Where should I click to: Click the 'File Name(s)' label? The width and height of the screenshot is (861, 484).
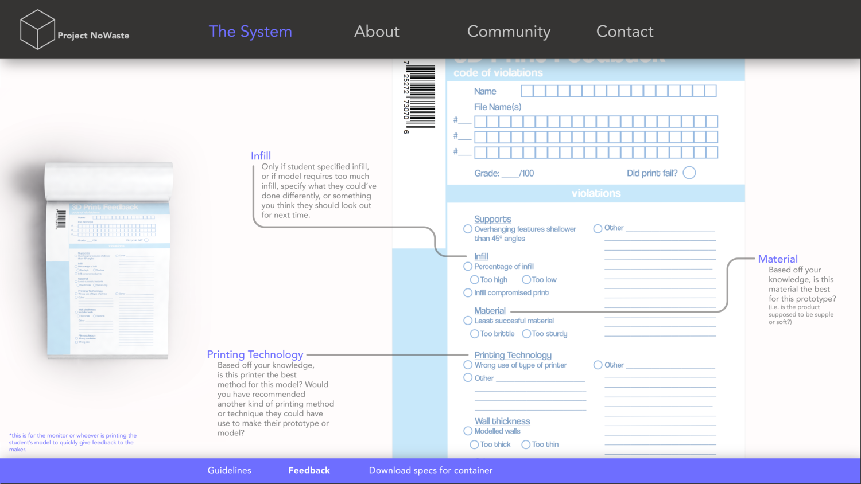(498, 107)
